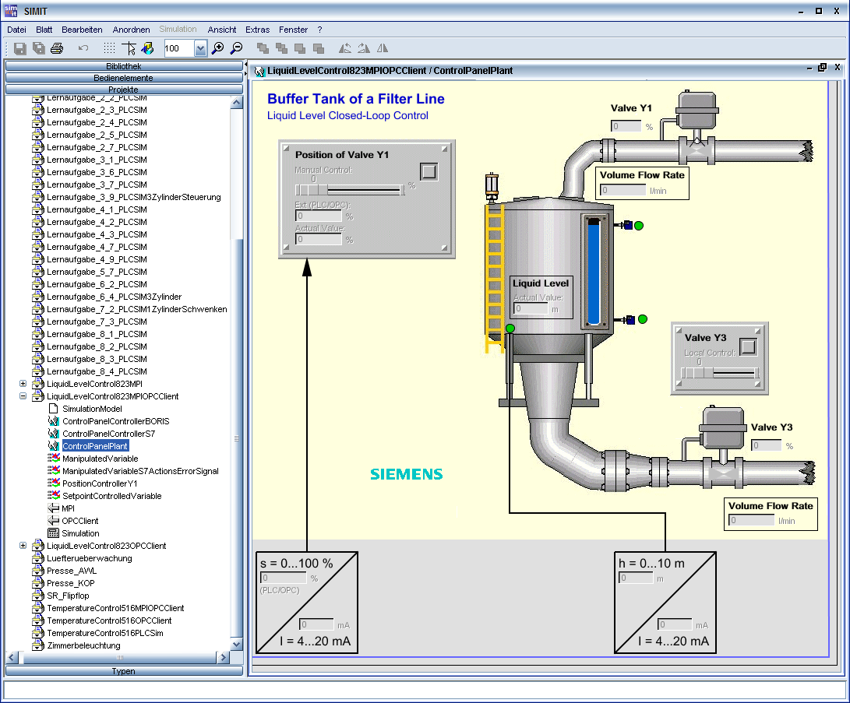The width and height of the screenshot is (850, 703).
Task: Open the zoom percentage dropdown arrow
Action: [x=200, y=49]
